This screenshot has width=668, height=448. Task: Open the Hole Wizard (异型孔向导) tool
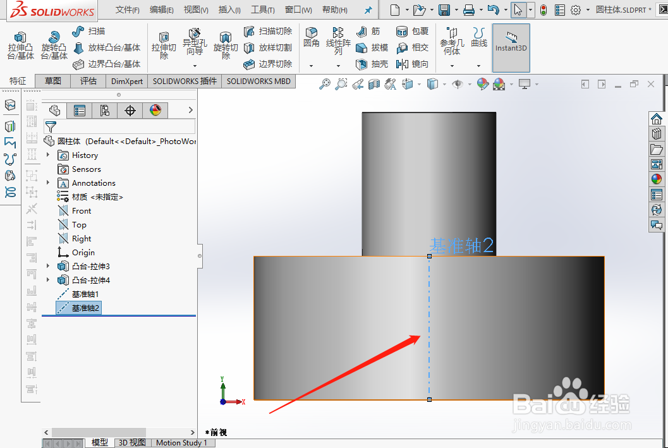(x=195, y=42)
